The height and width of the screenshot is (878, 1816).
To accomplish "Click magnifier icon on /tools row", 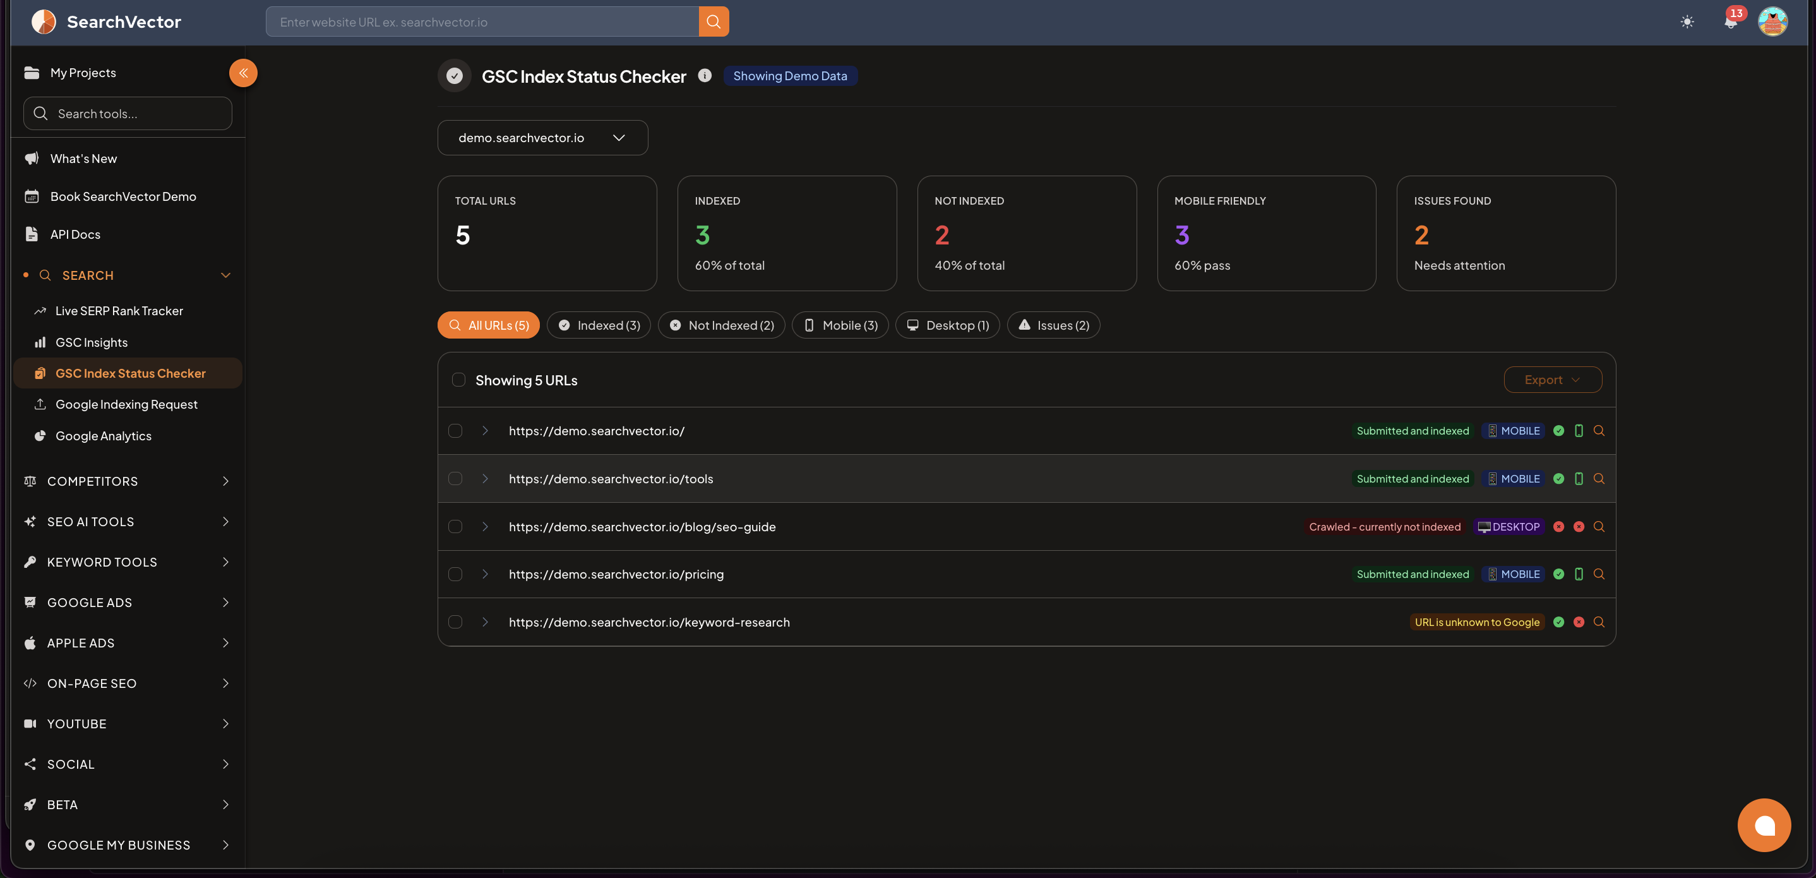I will (1599, 479).
